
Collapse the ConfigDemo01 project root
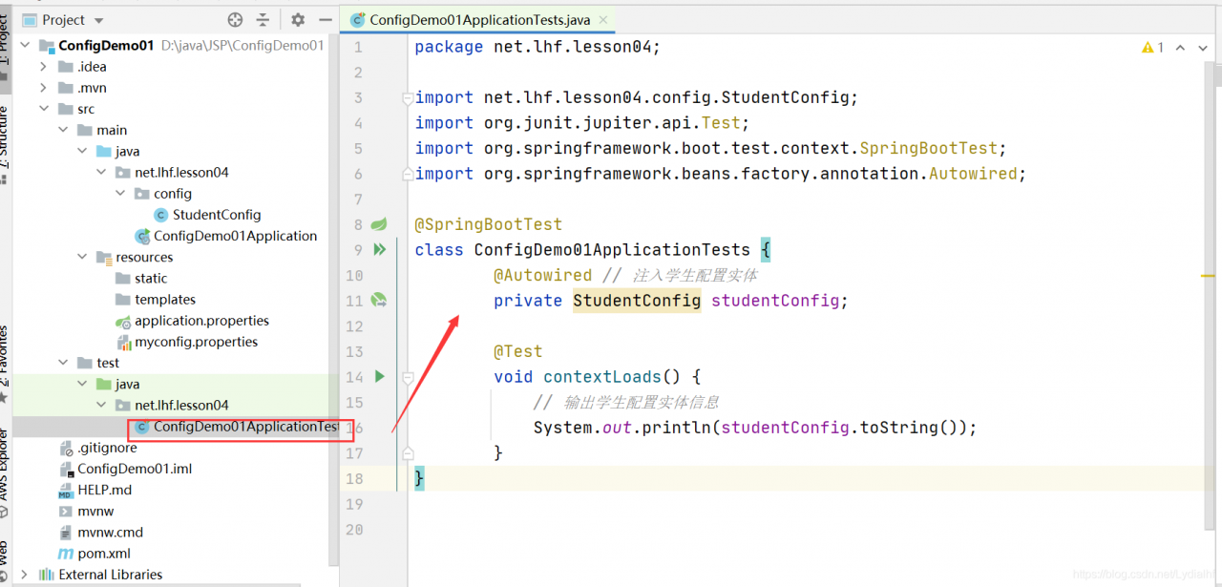pos(24,46)
